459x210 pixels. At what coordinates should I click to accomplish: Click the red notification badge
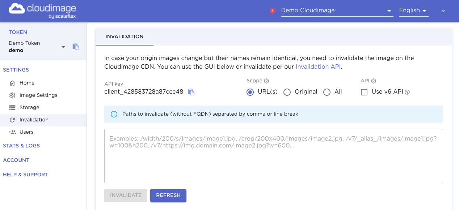point(273,11)
